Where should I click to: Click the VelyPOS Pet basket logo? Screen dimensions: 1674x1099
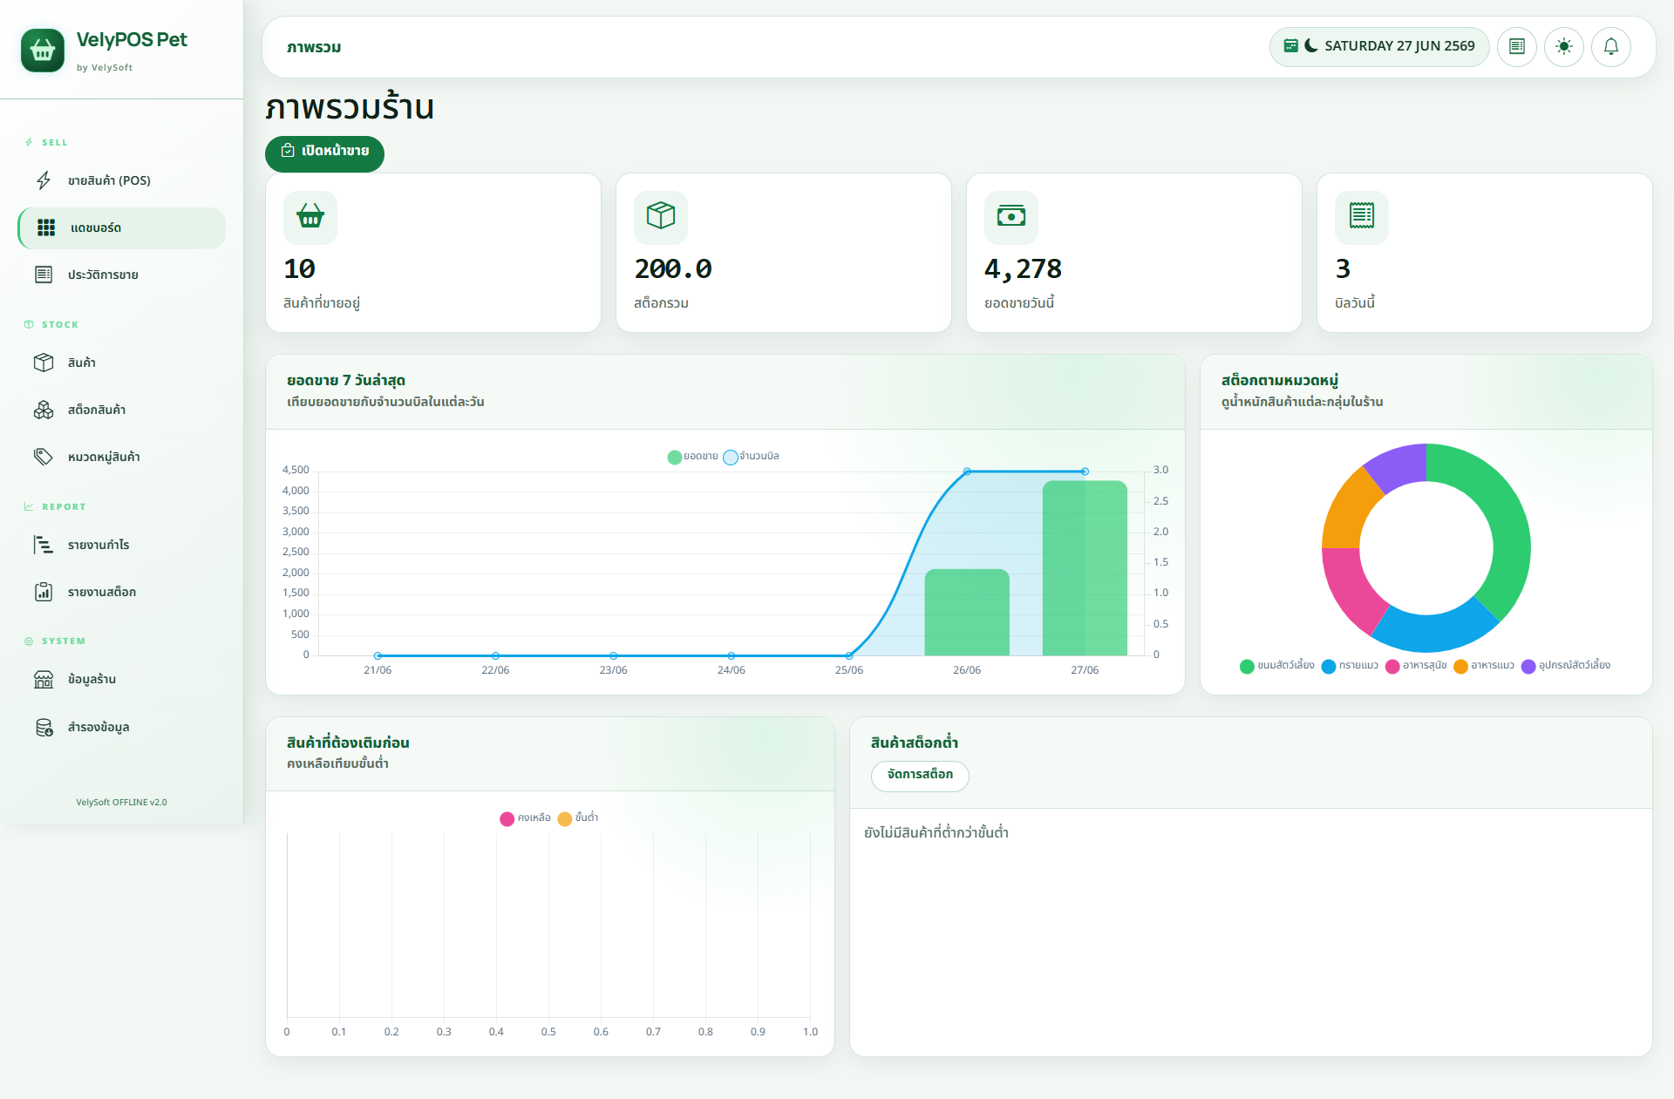(x=43, y=51)
